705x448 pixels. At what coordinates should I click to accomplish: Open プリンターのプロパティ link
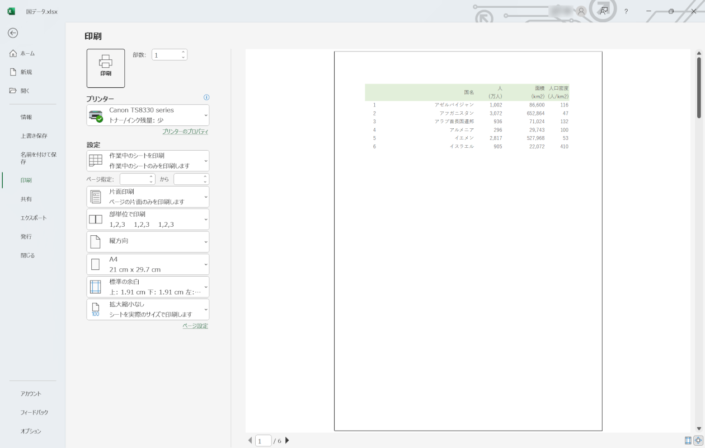185,132
